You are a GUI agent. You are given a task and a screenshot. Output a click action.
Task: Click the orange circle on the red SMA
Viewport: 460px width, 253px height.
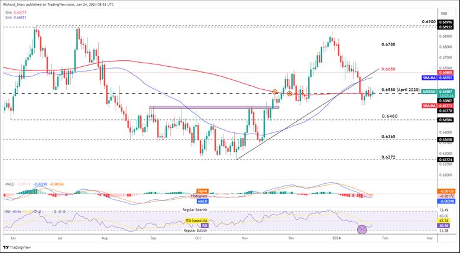275,92
